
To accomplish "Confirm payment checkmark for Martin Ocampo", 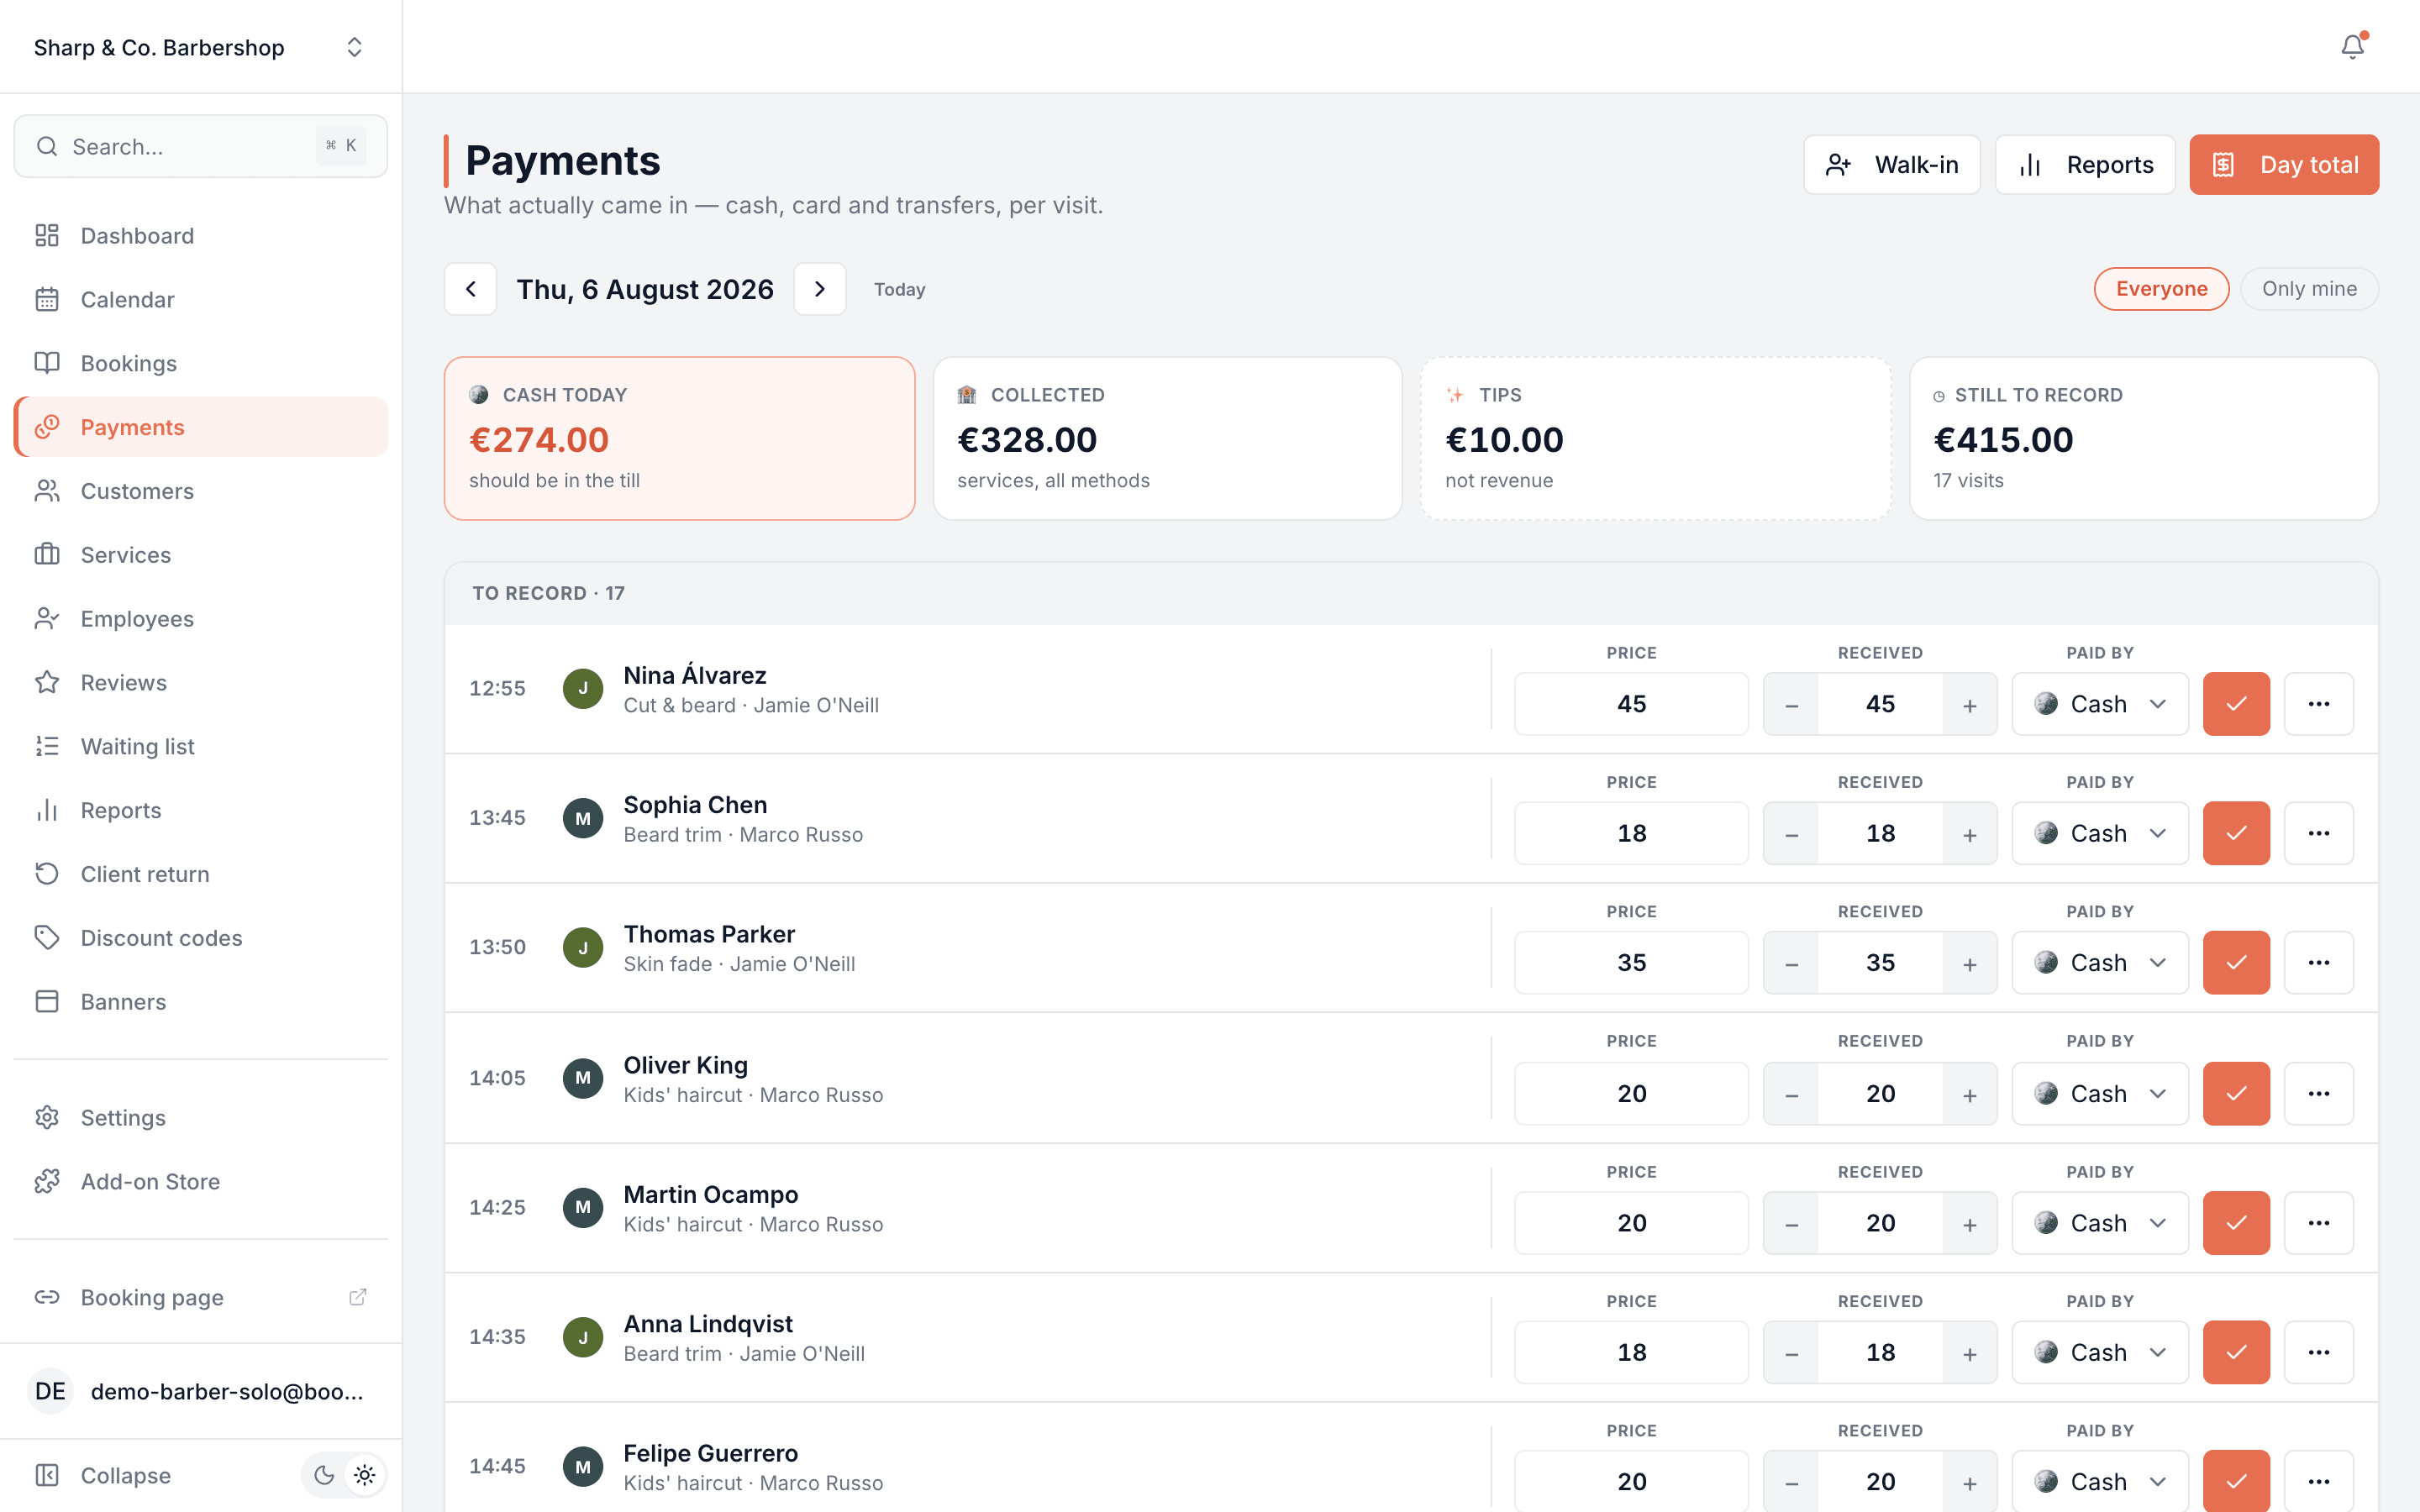I will (x=2236, y=1222).
